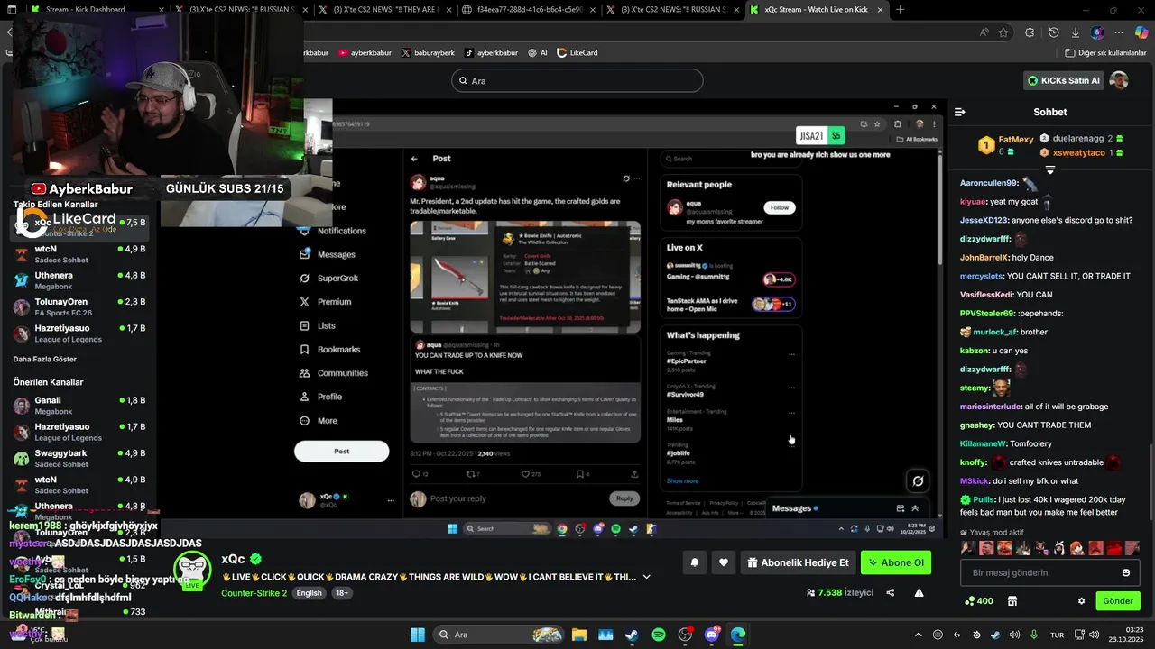
Task: Click chat username KillamaneW
Action: (x=983, y=443)
